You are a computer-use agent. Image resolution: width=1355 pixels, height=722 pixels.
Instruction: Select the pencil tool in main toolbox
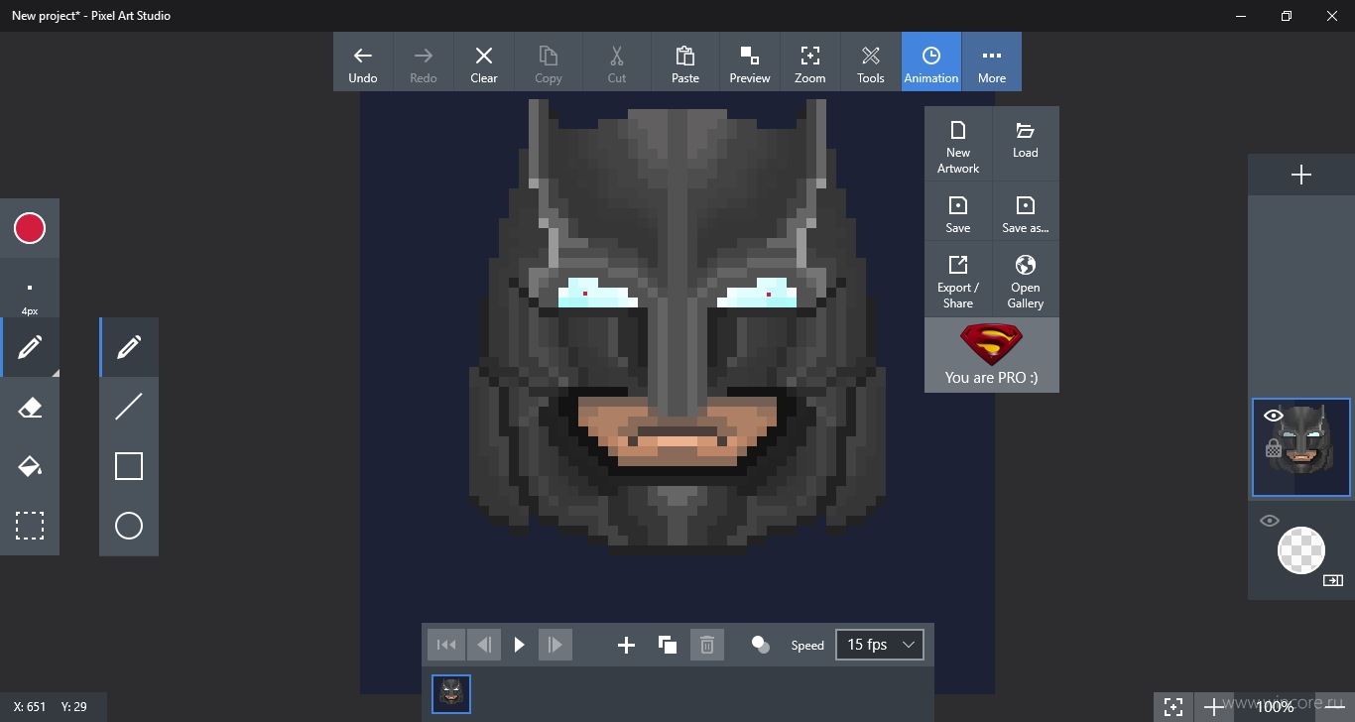pos(30,347)
